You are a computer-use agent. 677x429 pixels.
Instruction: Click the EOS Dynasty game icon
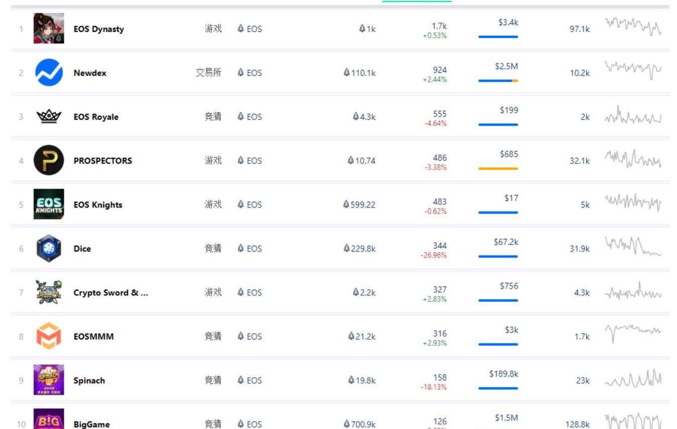(49, 29)
